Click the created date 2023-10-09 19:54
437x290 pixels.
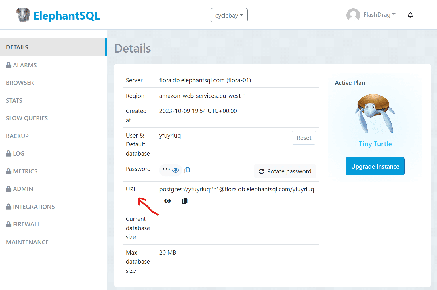coord(198,111)
